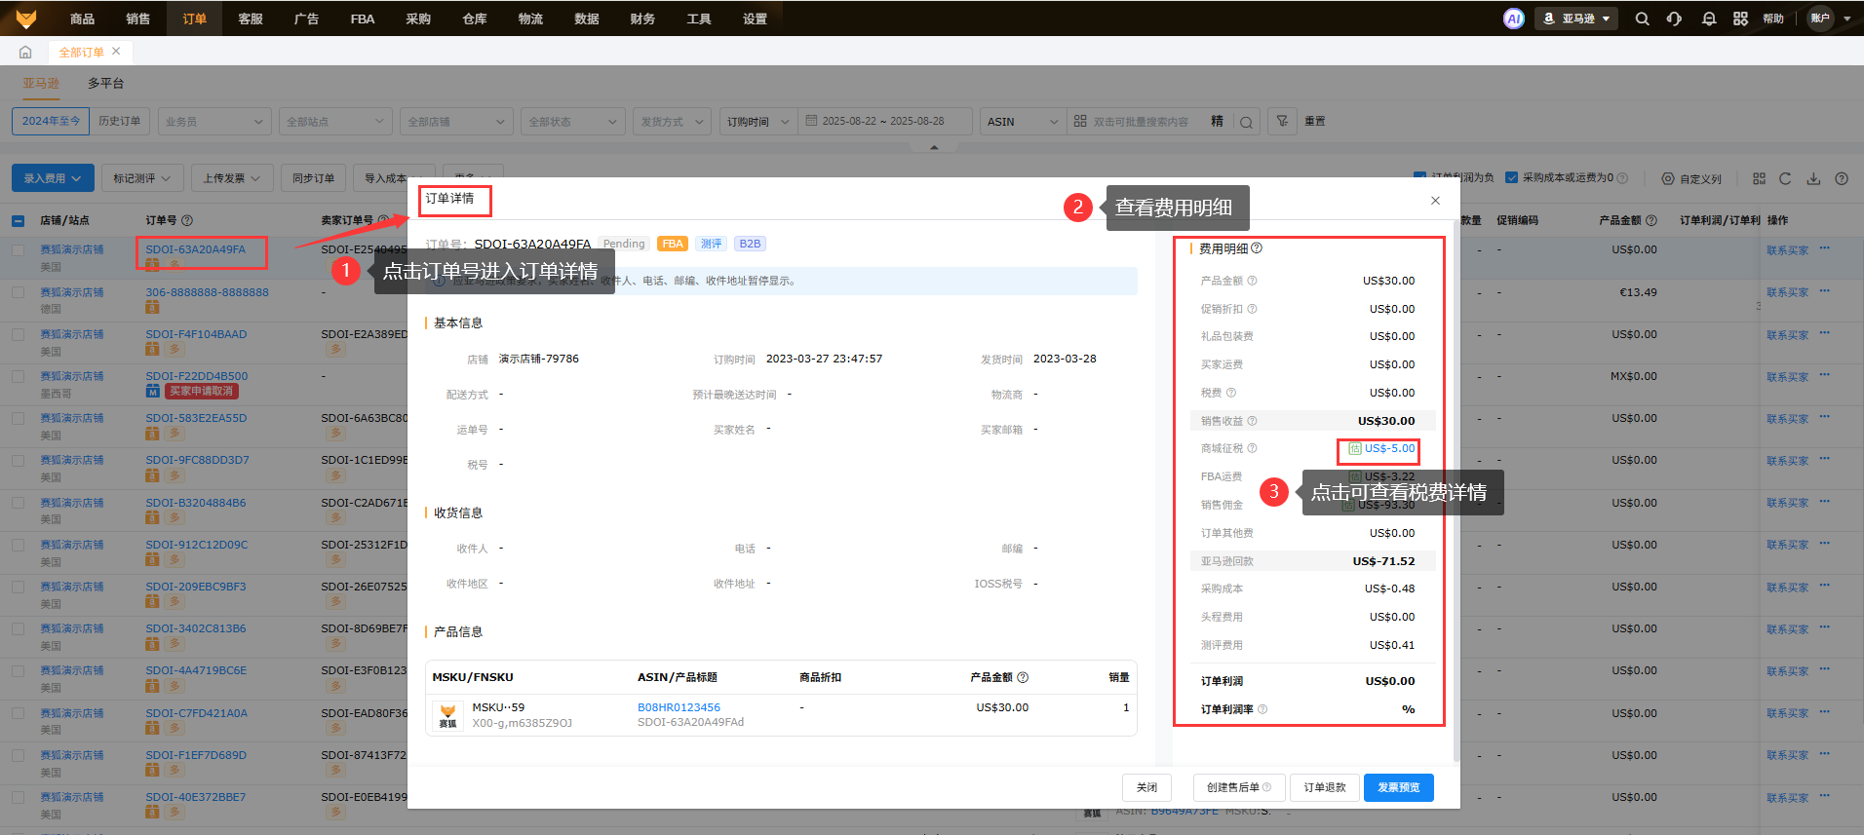This screenshot has width=1864, height=835.
Task: Click the date range field 2025-08-22 ~ 2025-08-28
Action: click(x=885, y=122)
